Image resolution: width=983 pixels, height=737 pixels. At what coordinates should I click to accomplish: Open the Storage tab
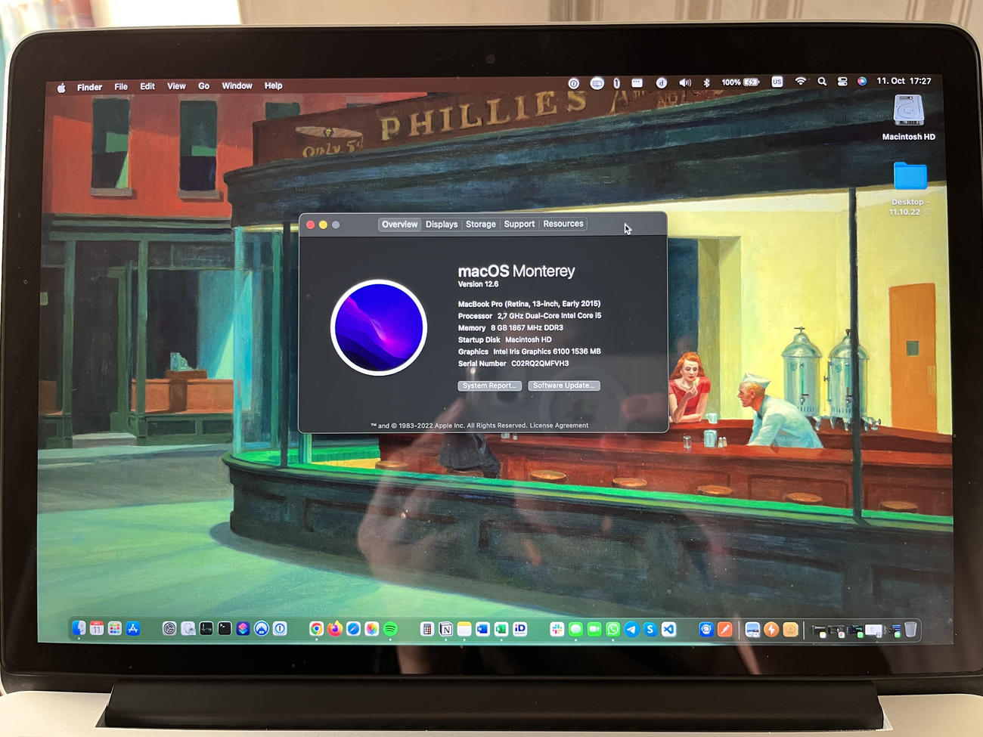click(481, 225)
